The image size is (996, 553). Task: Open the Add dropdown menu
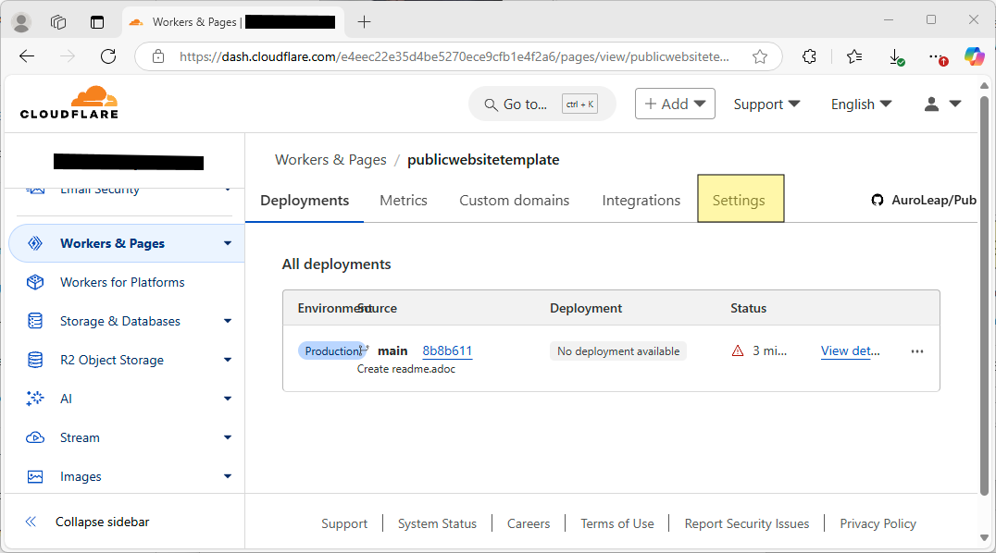[x=675, y=104]
